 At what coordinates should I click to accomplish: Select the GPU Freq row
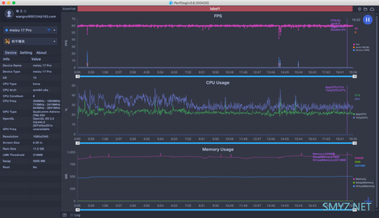click(30, 129)
